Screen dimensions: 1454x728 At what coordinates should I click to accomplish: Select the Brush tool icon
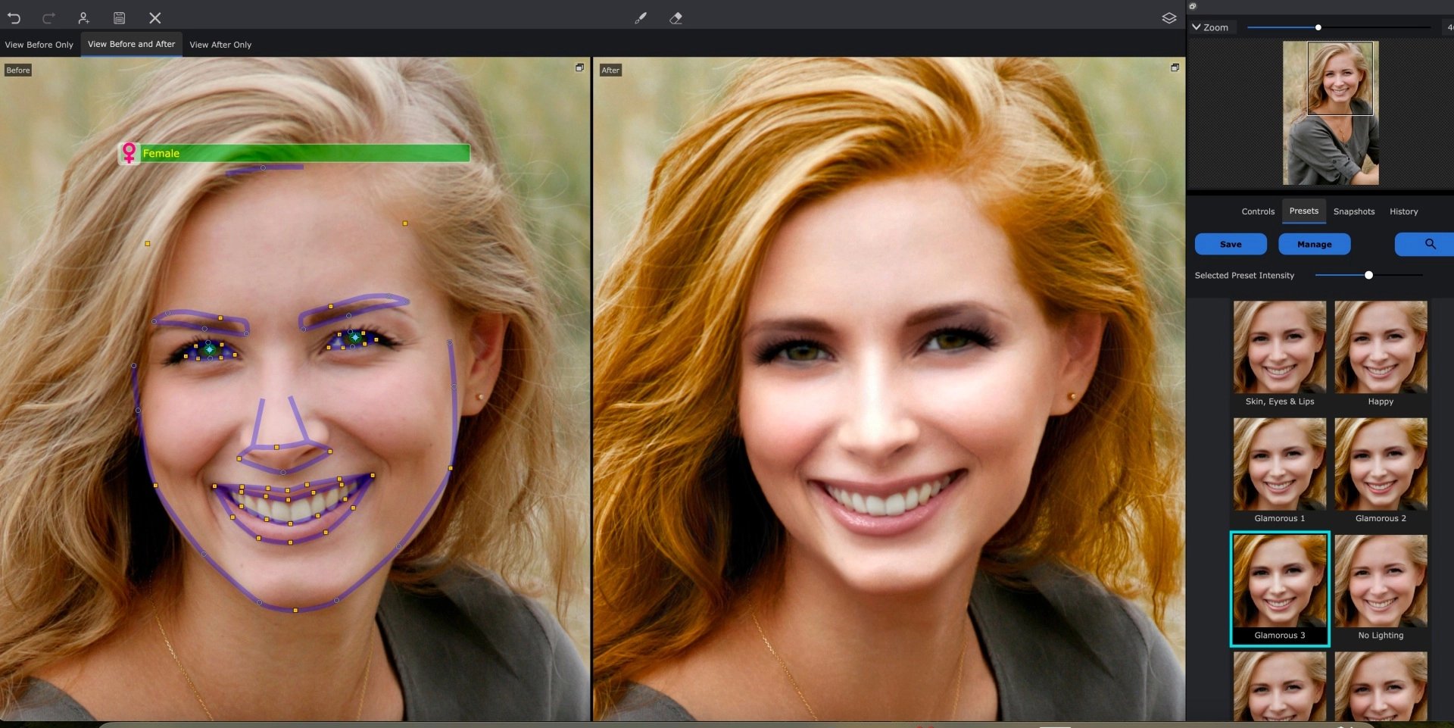click(640, 17)
